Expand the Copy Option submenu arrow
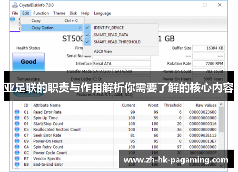Viewport: 238px width, 172px height. [x=80, y=28]
